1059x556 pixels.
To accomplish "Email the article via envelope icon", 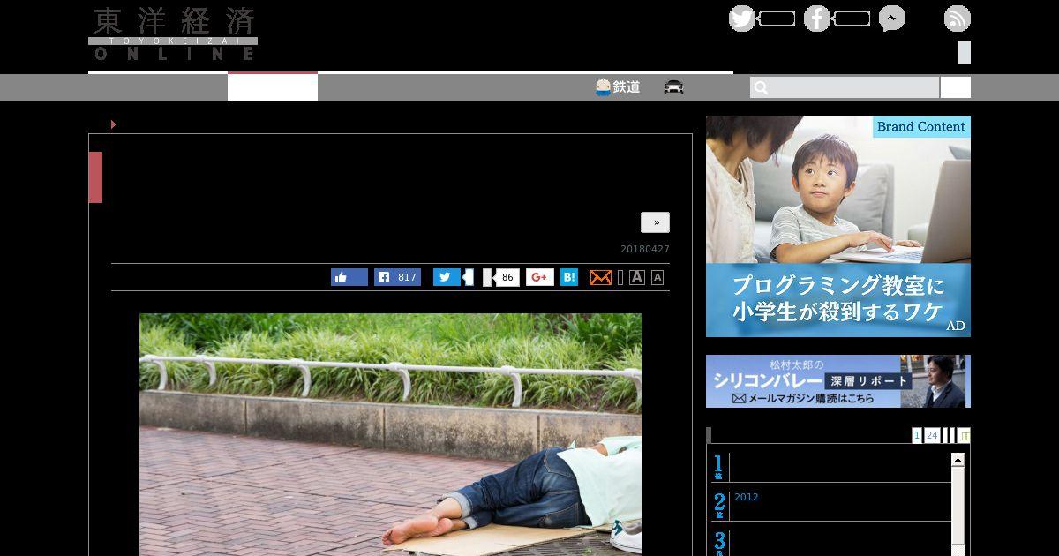I will (601, 277).
